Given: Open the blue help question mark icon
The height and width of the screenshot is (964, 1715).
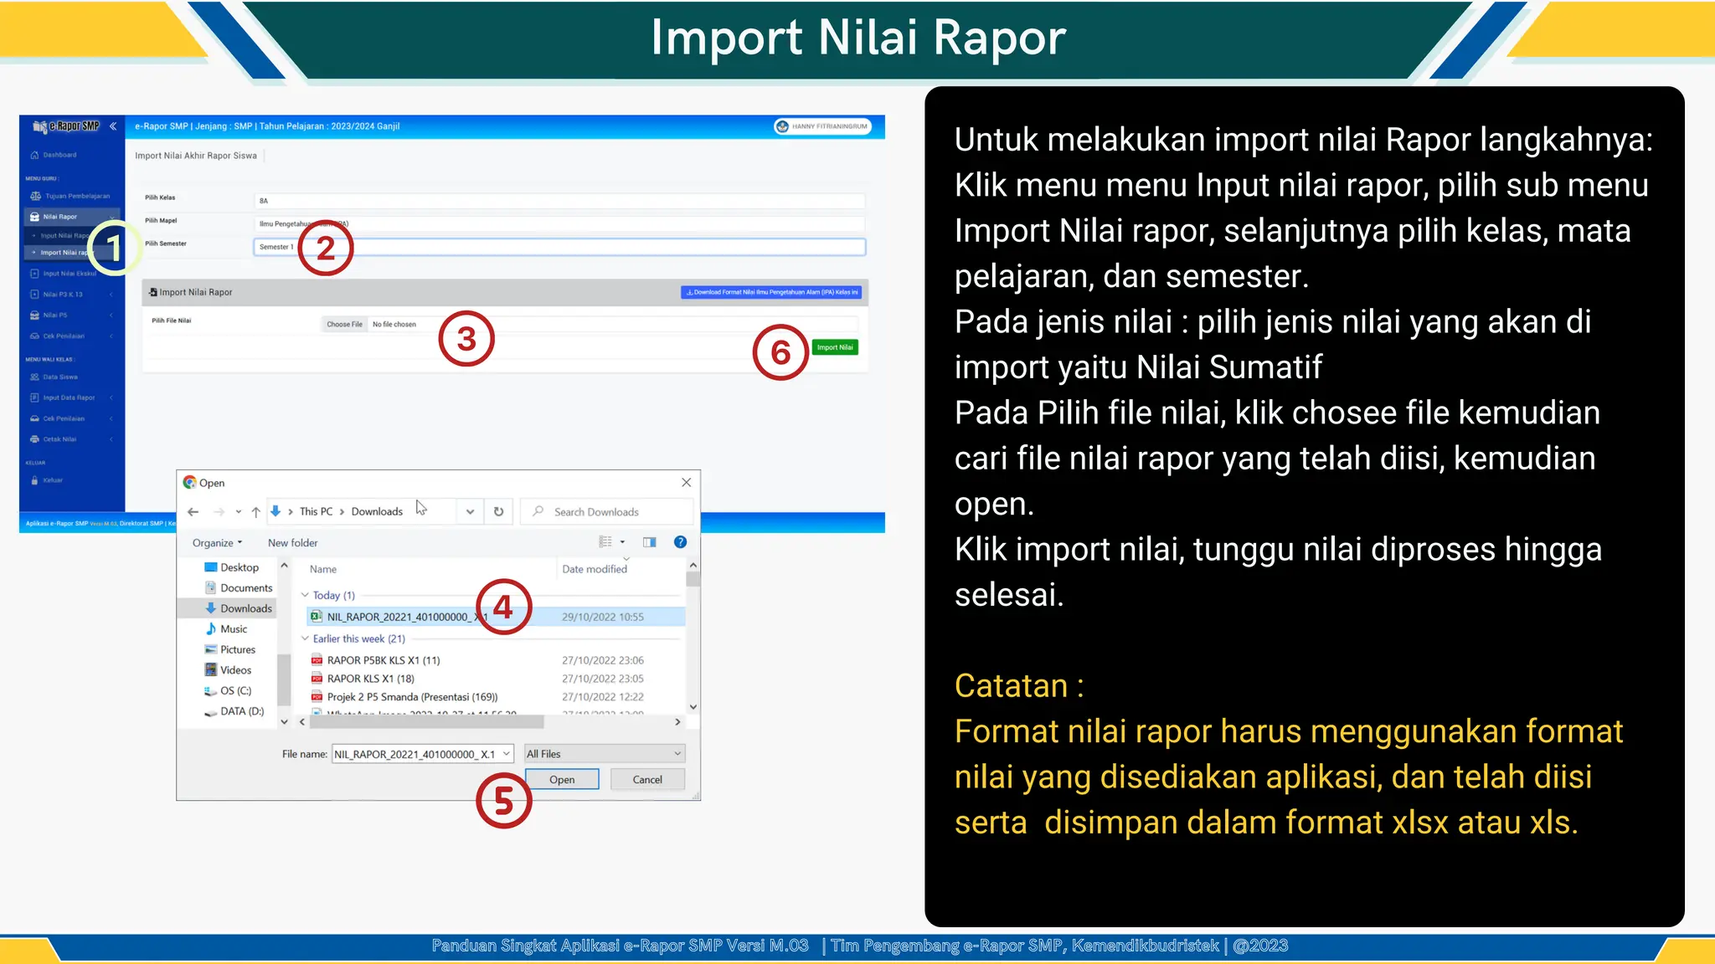Looking at the screenshot, I should click(x=680, y=542).
